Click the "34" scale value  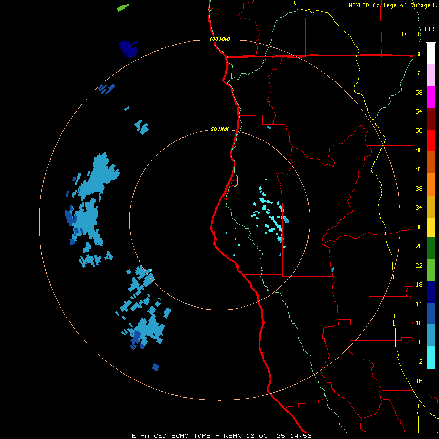click(419, 207)
